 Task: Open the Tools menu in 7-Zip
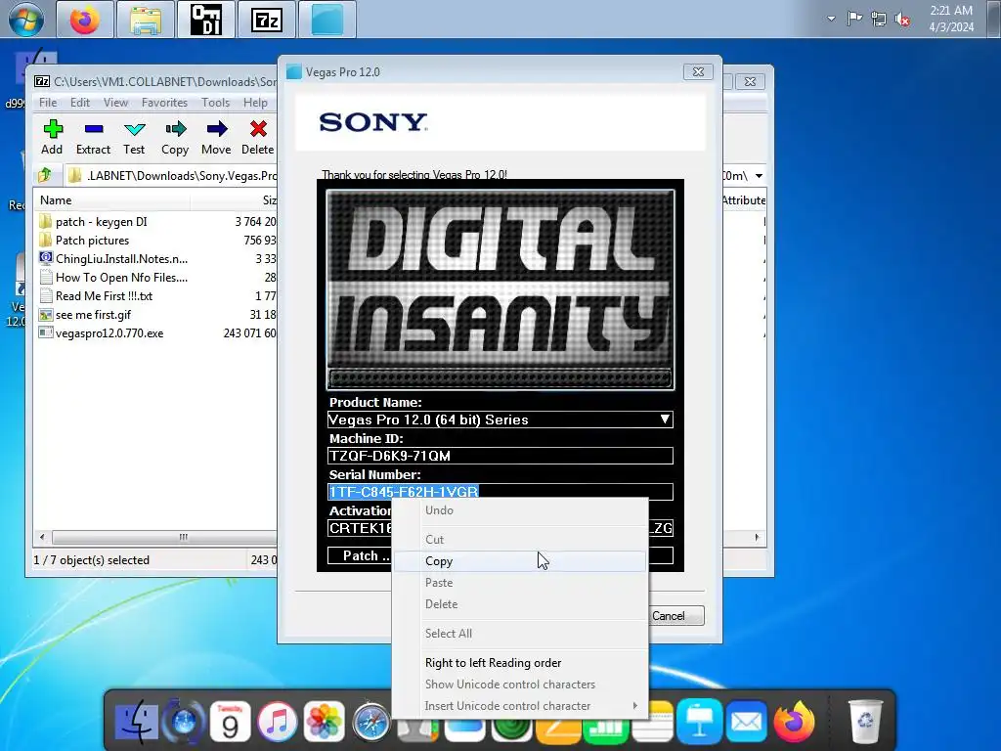click(216, 102)
